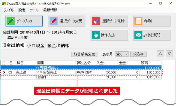
Task: Click the 残高 column header
Action: click(x=150, y=63)
